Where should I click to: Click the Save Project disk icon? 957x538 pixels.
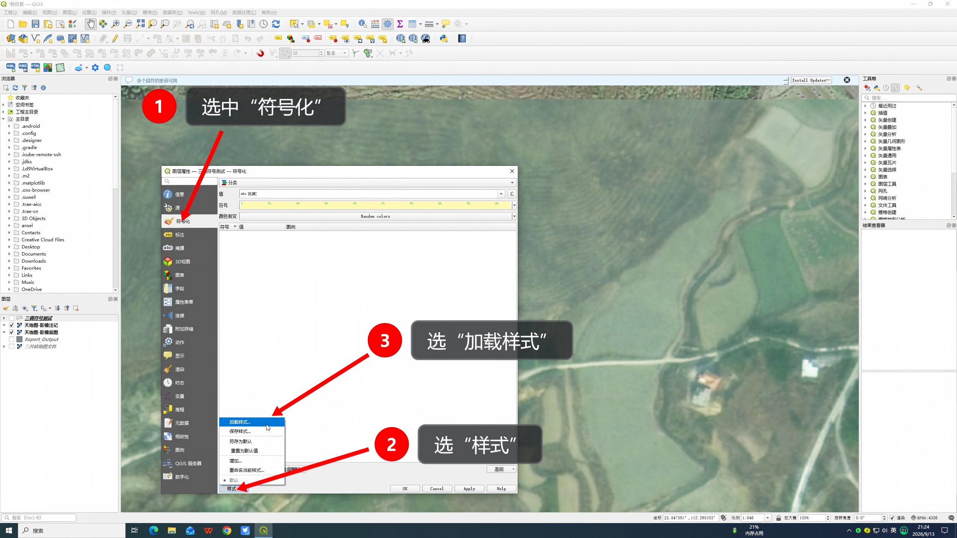[36, 24]
